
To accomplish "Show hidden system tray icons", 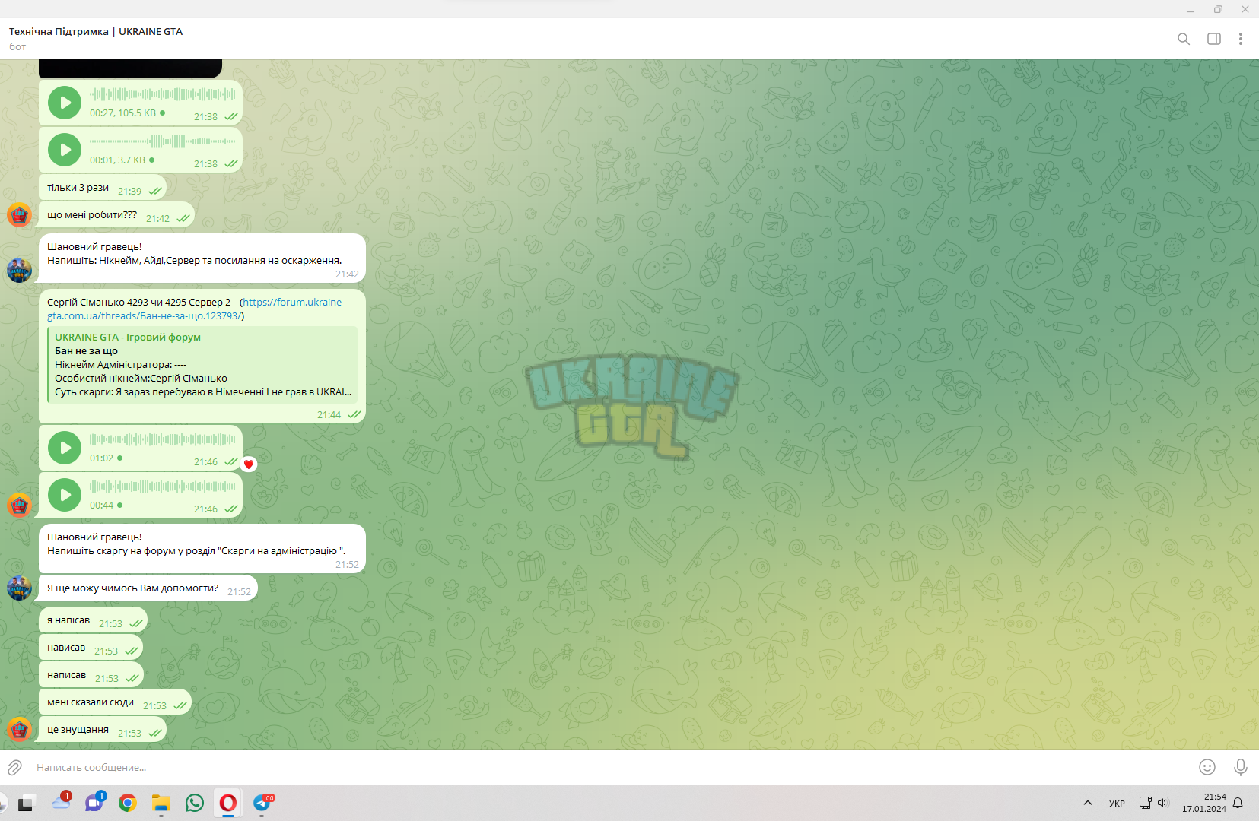I will (x=1088, y=803).
